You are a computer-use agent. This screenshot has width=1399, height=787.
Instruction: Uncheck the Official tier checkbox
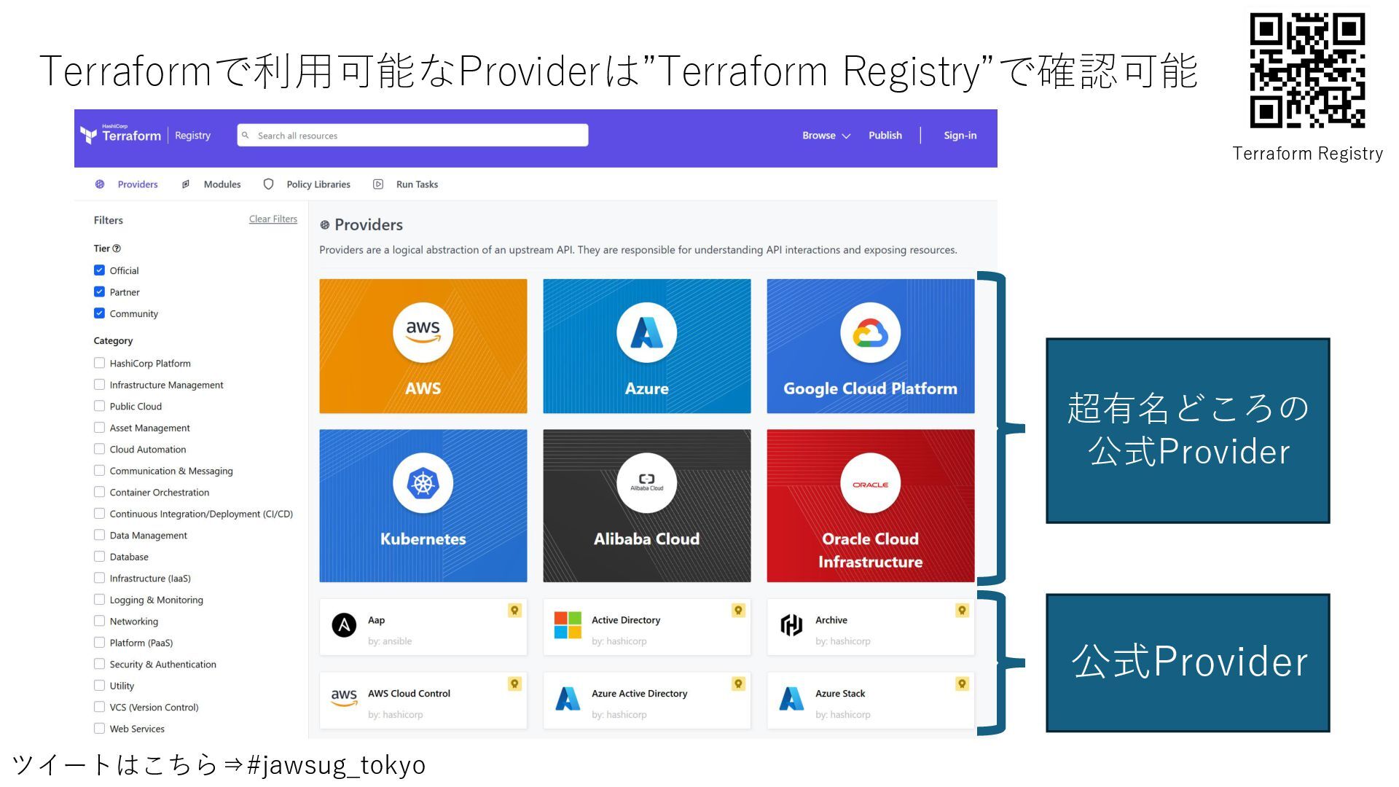click(99, 270)
